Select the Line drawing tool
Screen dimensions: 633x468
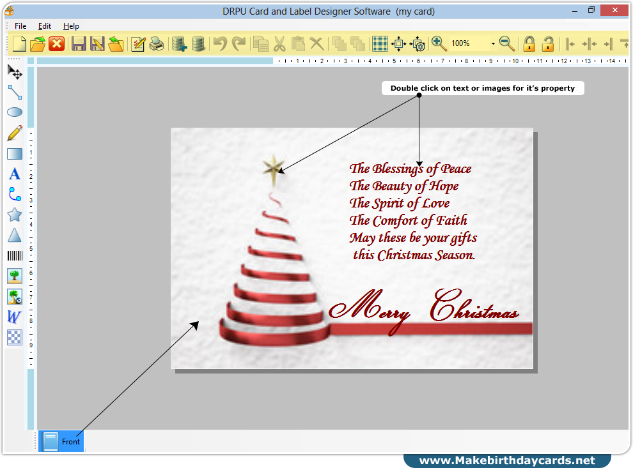click(x=15, y=93)
